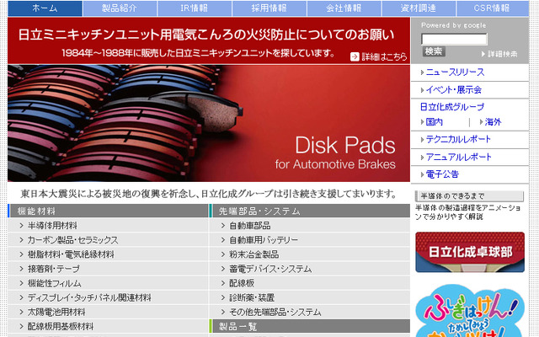Click the 東日本大震災 reconstruction support message
This screenshot has height=337, width=539.
(209, 194)
